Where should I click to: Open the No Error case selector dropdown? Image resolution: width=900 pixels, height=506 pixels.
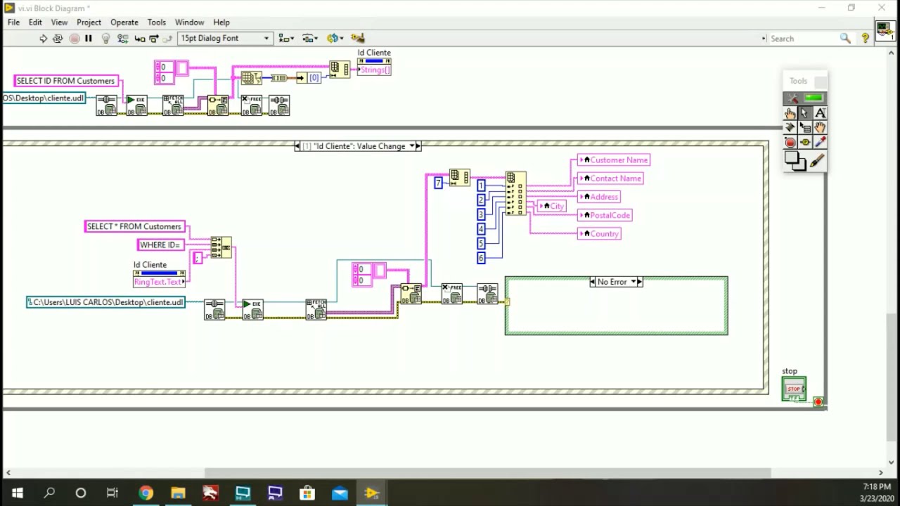click(634, 282)
